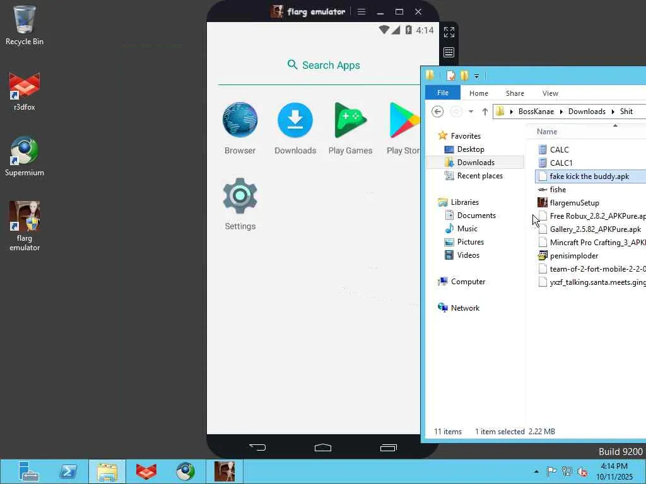Open the Downloads app in the emulator
The image size is (646, 484).
tap(295, 128)
